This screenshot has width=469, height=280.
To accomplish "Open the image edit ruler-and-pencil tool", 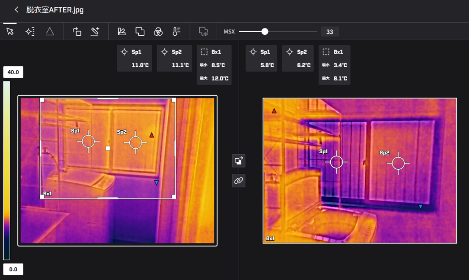I will pyautogui.click(x=121, y=32).
